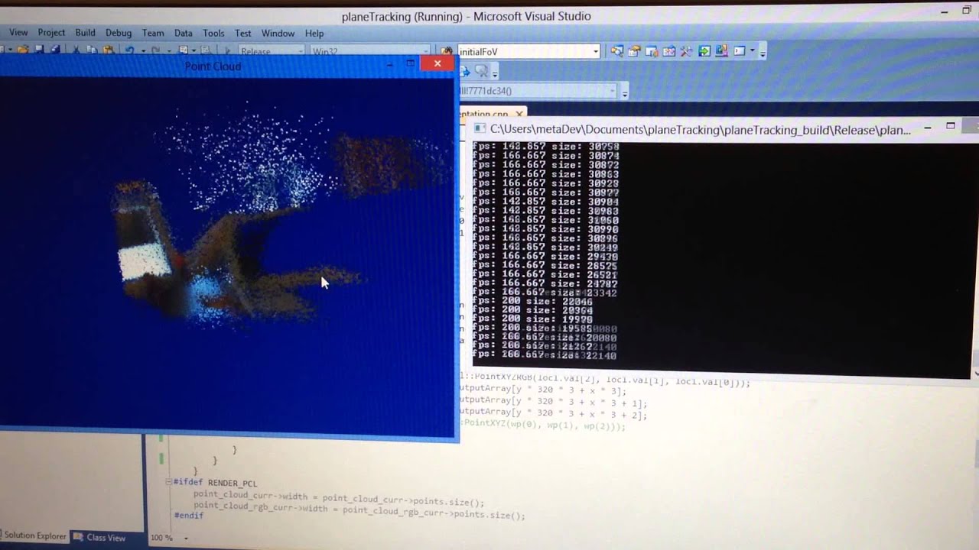Expand the Command Window icon dropdown arrow
Screen dimensions: 979x550
753,50
